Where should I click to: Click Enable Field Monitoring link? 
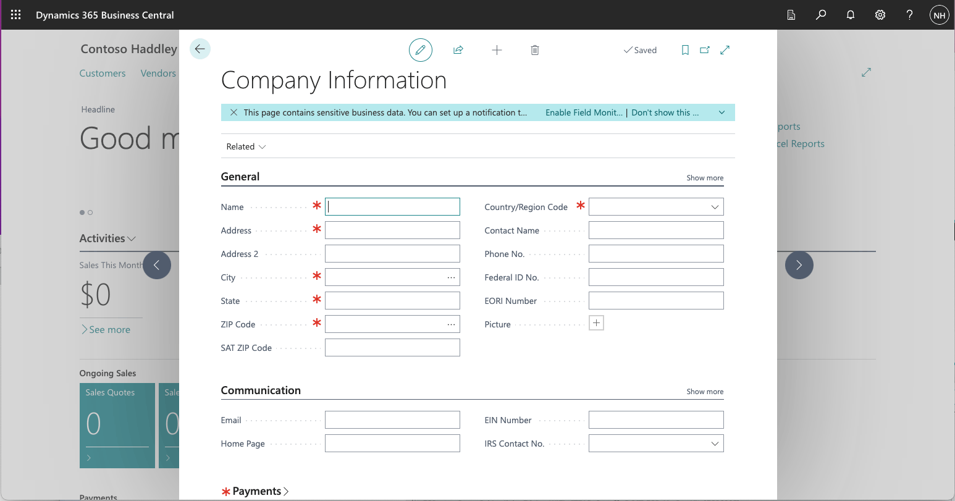(584, 112)
